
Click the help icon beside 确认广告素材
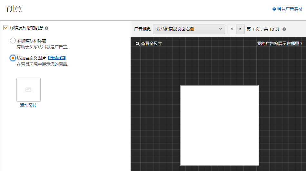coord(274,9)
